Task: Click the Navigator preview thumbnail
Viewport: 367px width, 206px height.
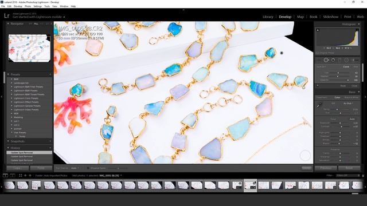Action: (29, 48)
